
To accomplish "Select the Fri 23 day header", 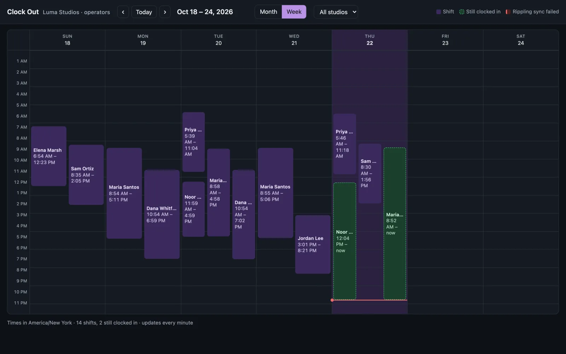I will coord(445,40).
